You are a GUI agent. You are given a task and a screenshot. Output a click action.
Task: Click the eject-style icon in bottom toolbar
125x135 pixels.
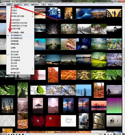(20, 134)
